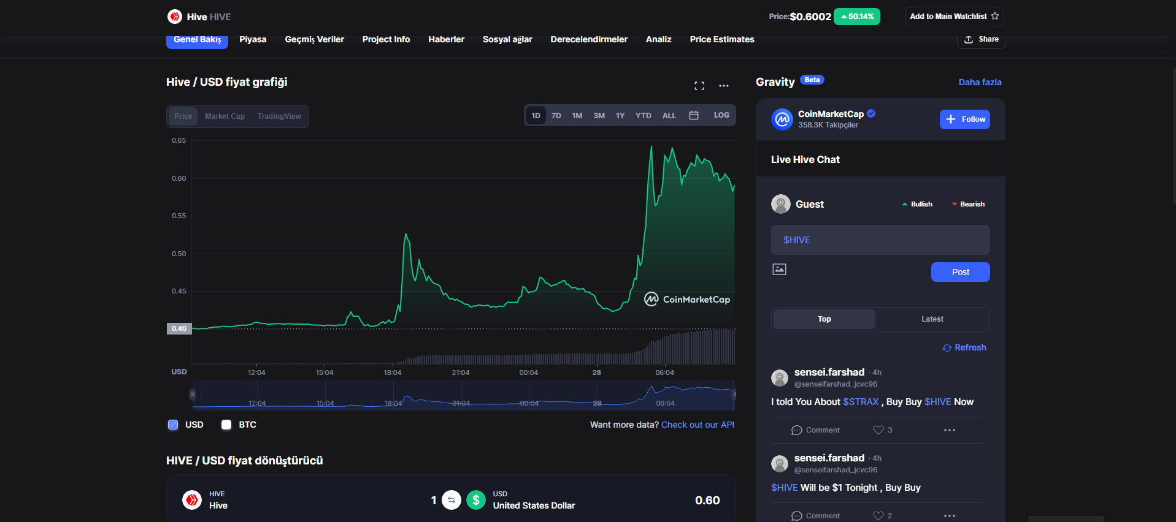1176x522 pixels.
Task: Click the Post button
Action: [961, 272]
